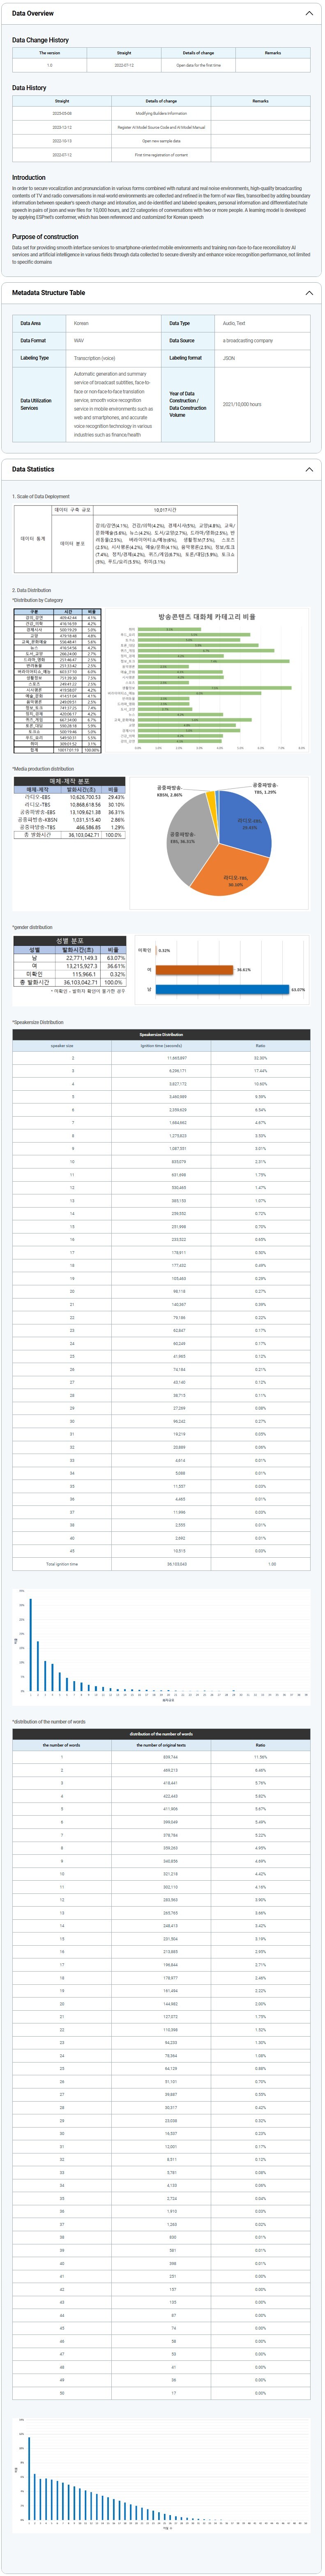
Task: Click the 'speaker size' column header
Action: point(62,1046)
